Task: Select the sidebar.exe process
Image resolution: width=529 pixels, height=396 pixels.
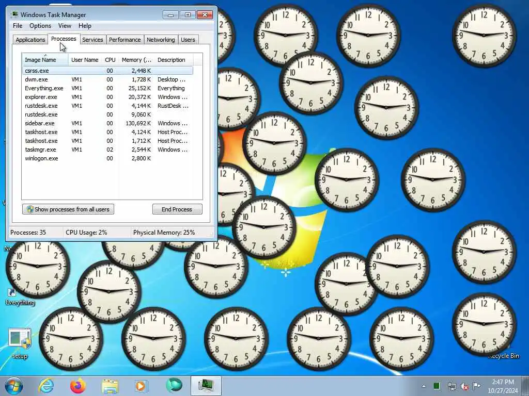Action: (x=107, y=123)
